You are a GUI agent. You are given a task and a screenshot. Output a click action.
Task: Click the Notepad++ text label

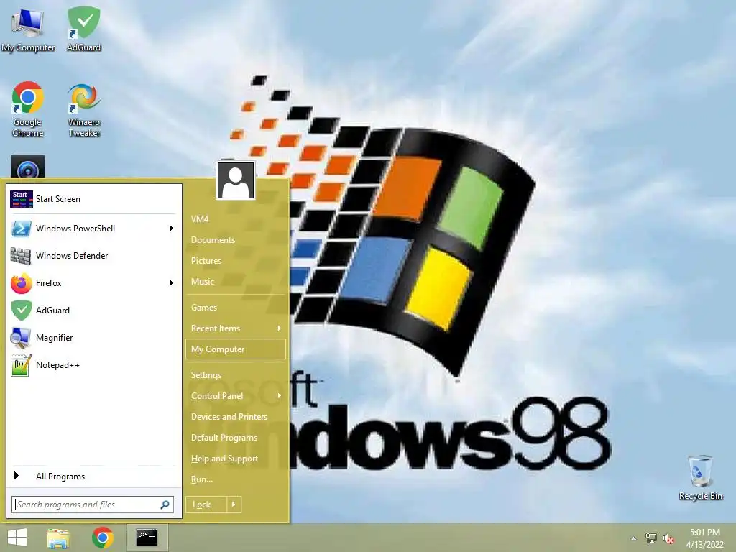pyautogui.click(x=57, y=365)
